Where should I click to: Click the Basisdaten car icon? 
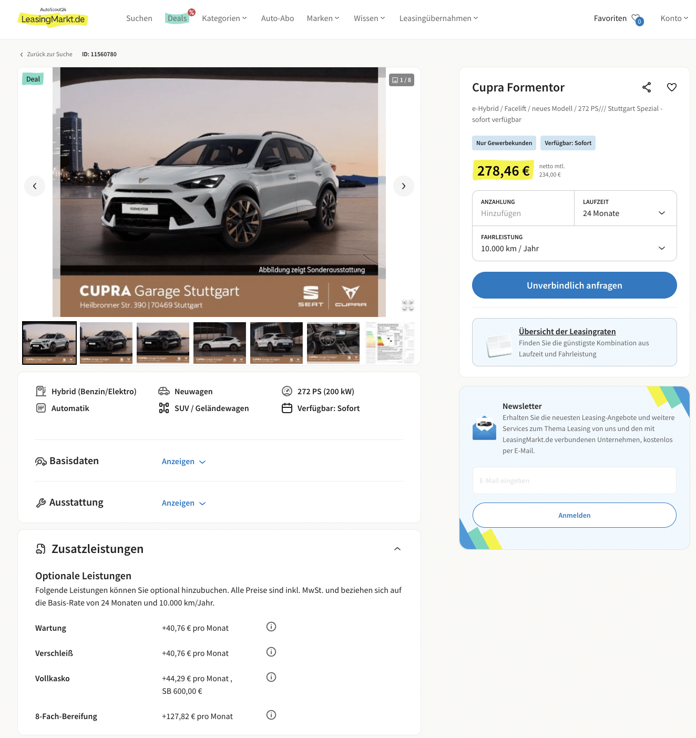(41, 462)
